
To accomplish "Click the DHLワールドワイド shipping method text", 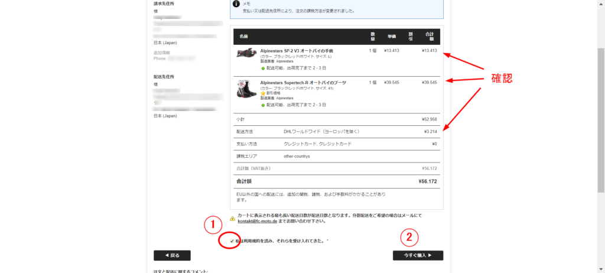I will 321,132.
